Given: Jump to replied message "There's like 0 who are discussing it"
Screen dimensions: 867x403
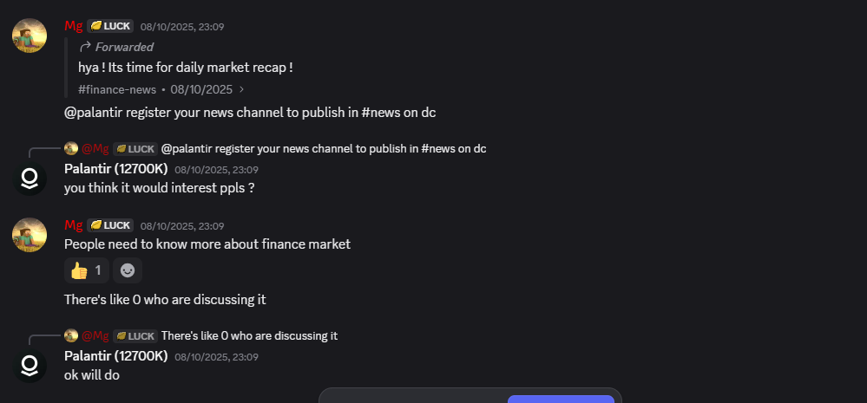Looking at the screenshot, I should (250, 335).
